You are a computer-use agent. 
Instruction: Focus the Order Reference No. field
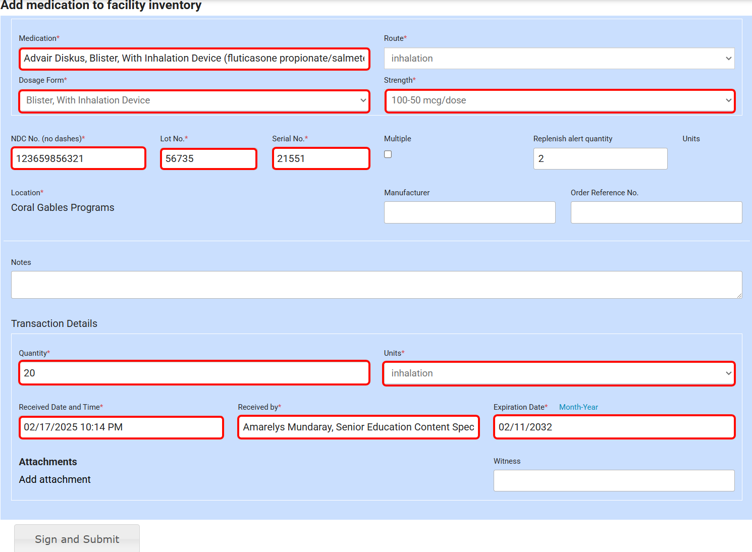(x=656, y=212)
